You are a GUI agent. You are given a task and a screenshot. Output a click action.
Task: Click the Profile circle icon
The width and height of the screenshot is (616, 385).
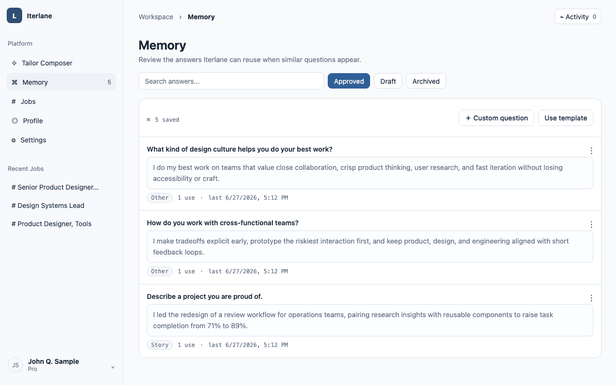pyautogui.click(x=14, y=121)
